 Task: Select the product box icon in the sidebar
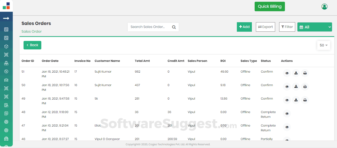[6, 46]
